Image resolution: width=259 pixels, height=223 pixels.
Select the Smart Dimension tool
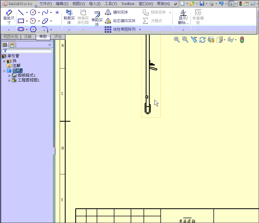tap(9, 17)
